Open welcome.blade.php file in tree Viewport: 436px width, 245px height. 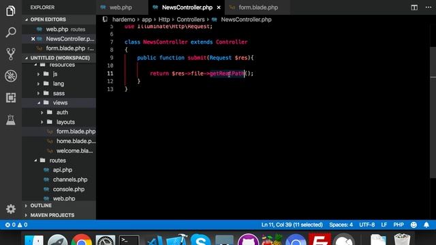point(74,151)
